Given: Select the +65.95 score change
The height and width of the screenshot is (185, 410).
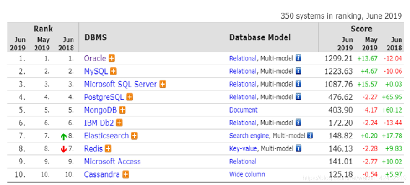Looking at the screenshot, I should coord(392,97).
